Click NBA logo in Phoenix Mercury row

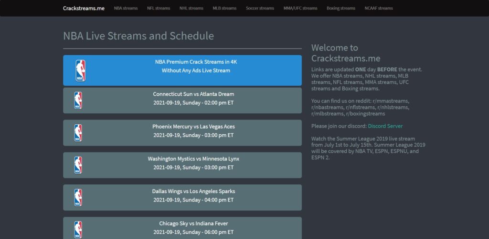pyautogui.click(x=78, y=133)
